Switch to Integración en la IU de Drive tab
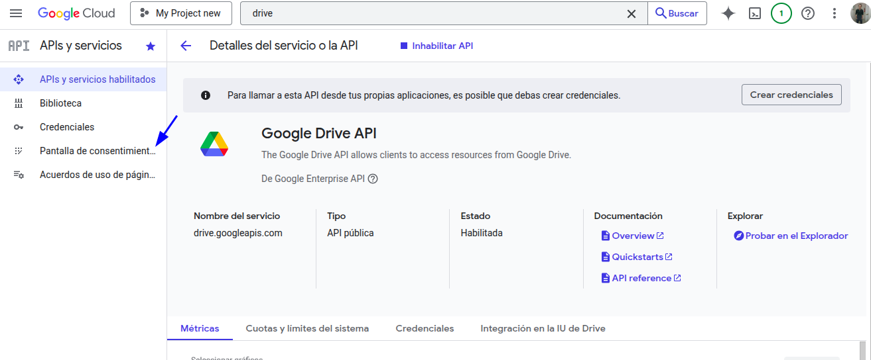Viewport: 871px width, 360px height. 543,328
